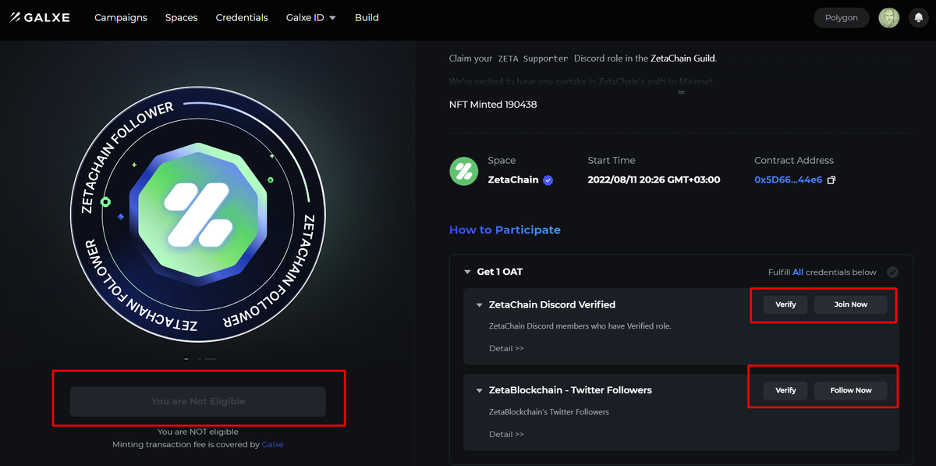Click Follow Now for Twitter

point(850,390)
